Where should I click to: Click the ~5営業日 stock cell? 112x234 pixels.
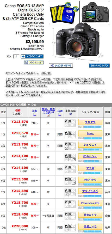(48, 216)
